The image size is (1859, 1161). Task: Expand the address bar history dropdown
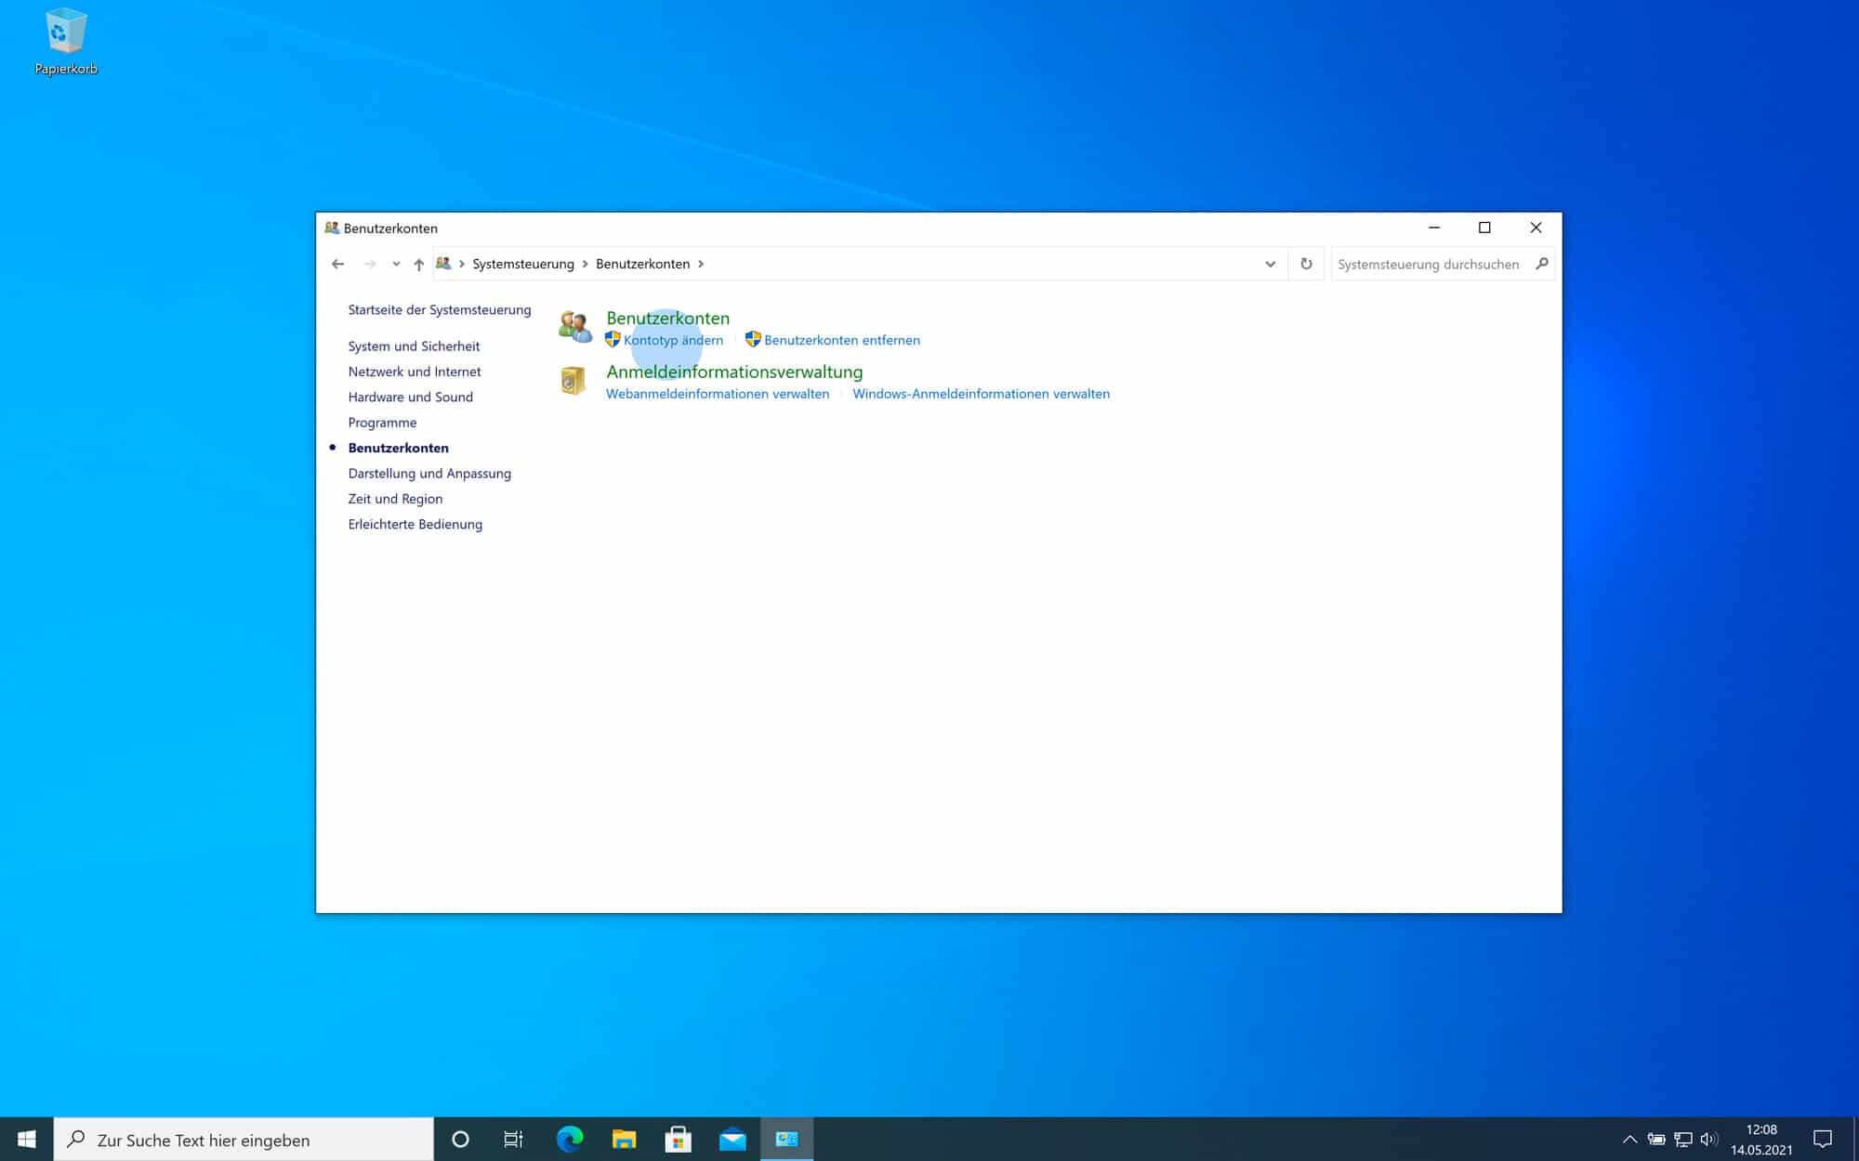pos(1271,264)
